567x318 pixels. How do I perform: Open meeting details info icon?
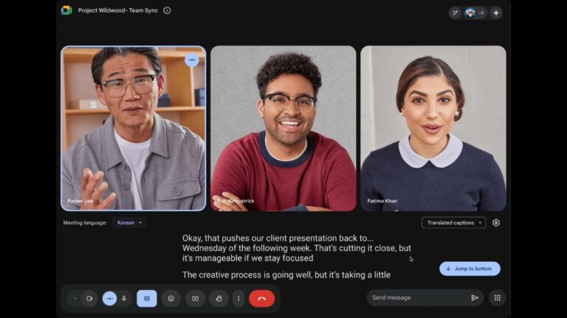tap(167, 10)
